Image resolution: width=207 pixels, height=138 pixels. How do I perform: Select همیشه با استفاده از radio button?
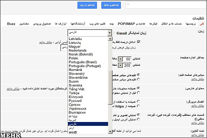[x=138, y=102]
